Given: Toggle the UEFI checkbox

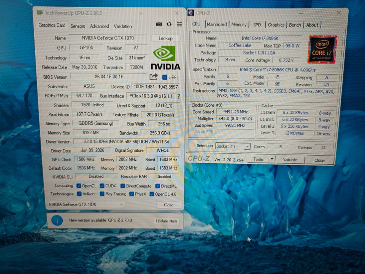Looking at the screenshot, I should tap(165, 77).
